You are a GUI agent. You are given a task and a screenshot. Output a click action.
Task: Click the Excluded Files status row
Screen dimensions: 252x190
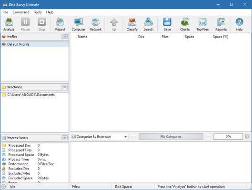[35, 173]
